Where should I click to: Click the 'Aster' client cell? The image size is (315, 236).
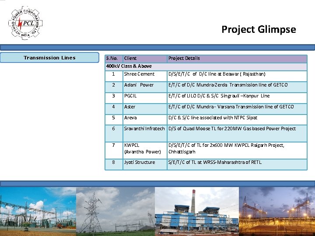[145, 109]
